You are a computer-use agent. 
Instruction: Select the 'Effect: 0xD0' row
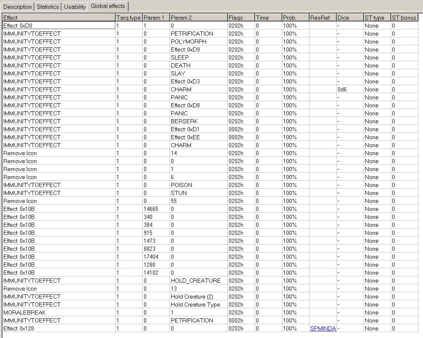(210, 26)
